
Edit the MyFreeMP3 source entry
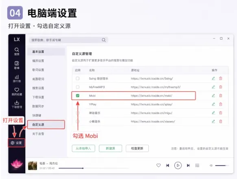213,87
